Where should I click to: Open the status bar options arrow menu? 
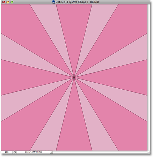tap(51, 152)
